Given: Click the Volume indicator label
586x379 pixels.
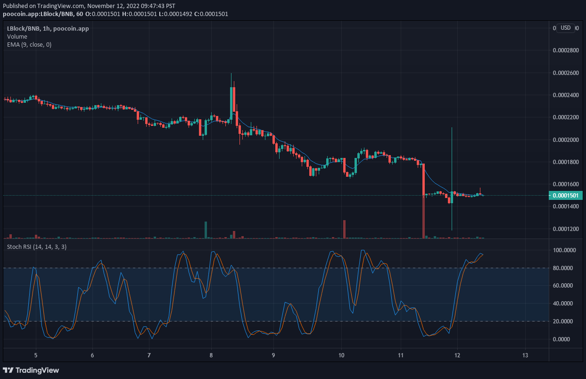Looking at the screenshot, I should [x=17, y=37].
